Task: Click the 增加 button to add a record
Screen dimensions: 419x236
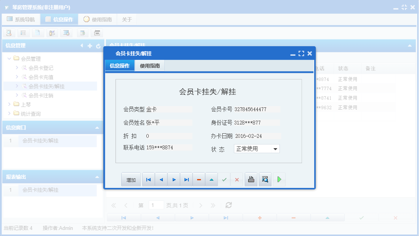Action: [x=131, y=179]
